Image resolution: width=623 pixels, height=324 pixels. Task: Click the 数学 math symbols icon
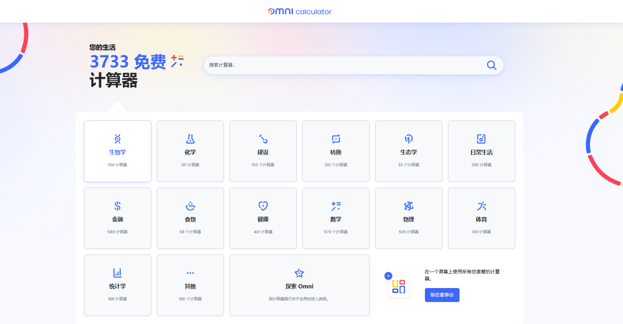click(336, 206)
